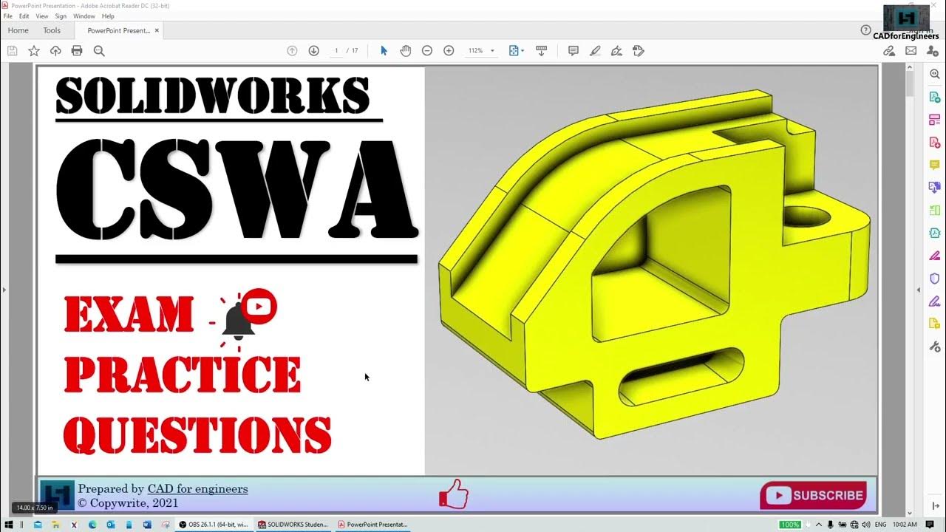Open Create PDF tool in right pane
This screenshot has width=946, height=532.
(x=934, y=143)
